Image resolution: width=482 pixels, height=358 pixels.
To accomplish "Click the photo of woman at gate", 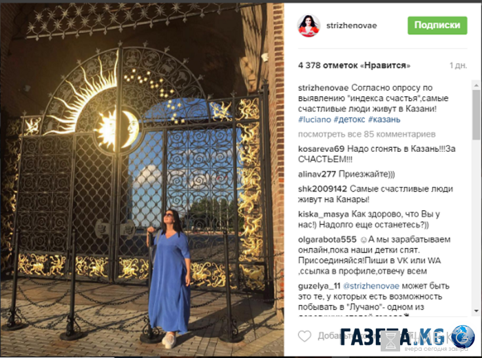I will point(142,180).
